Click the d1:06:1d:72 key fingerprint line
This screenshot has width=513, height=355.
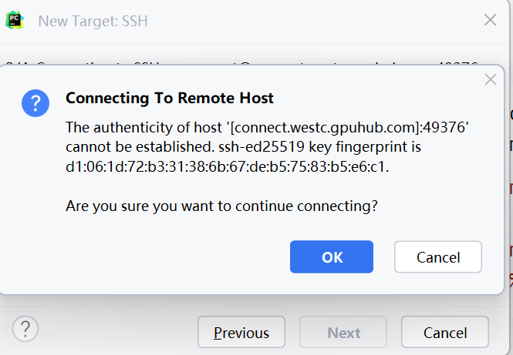click(x=227, y=167)
